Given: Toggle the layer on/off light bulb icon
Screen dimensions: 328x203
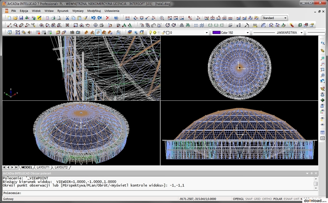Looking at the screenshot, I should (150, 32).
